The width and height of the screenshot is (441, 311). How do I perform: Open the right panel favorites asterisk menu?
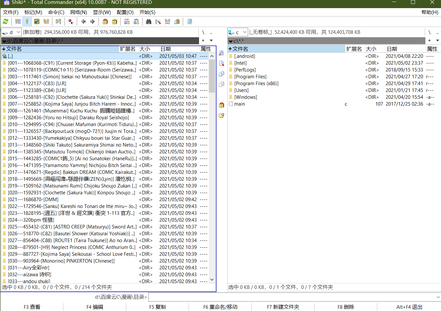(x=430, y=41)
